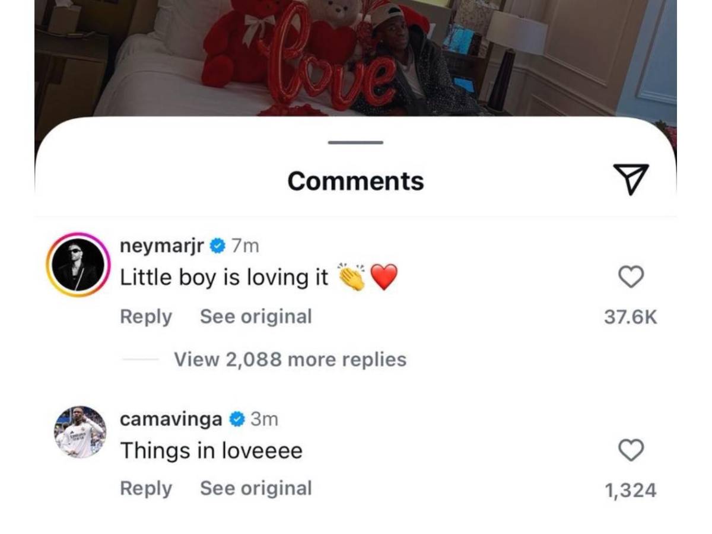This screenshot has width=712, height=534.
Task: Tap the paper plane share icon
Action: tap(630, 179)
